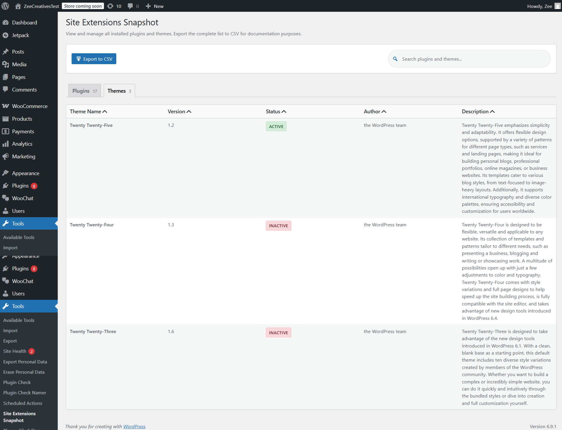Screen dimensions: 562x430
Task: Sort by the Status column arrow
Action: (x=284, y=111)
